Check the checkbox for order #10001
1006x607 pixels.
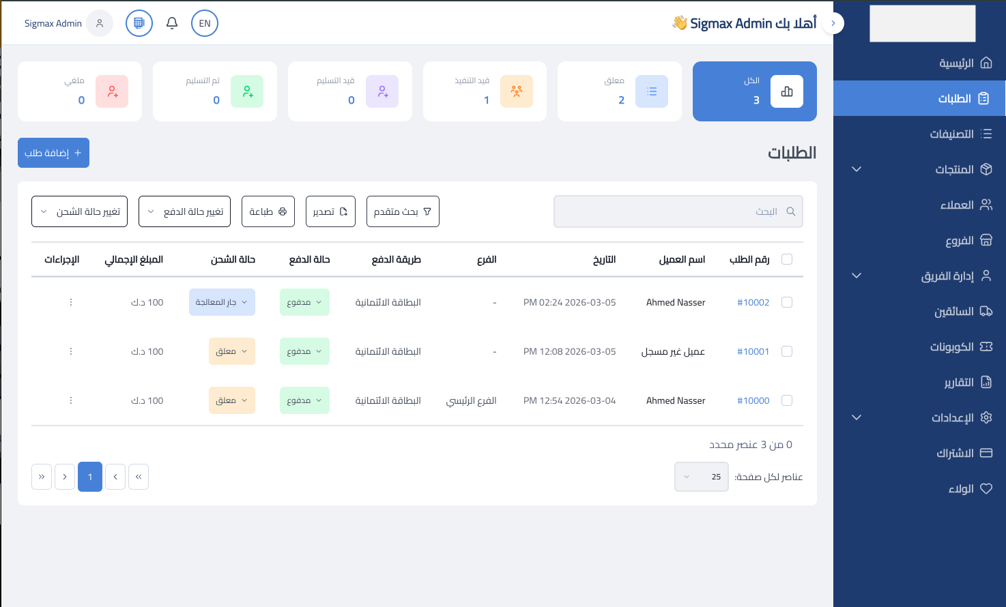[x=786, y=351]
